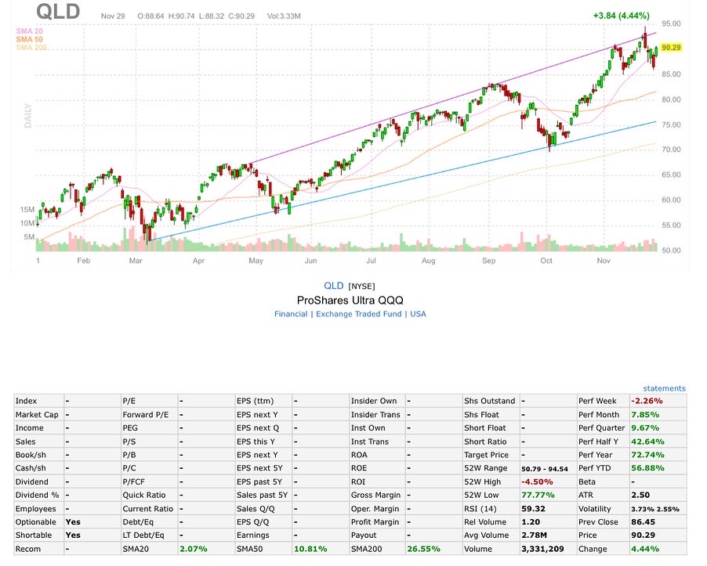Click the RSI (14) value 59.32

pyautogui.click(x=533, y=509)
